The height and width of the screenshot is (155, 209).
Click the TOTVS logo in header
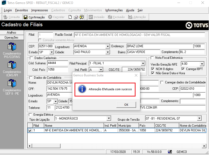[197, 25]
